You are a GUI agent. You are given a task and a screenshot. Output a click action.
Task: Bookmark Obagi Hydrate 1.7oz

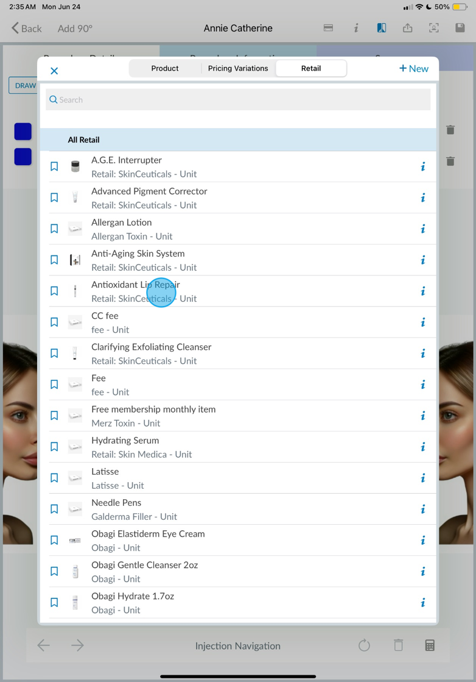click(x=54, y=602)
